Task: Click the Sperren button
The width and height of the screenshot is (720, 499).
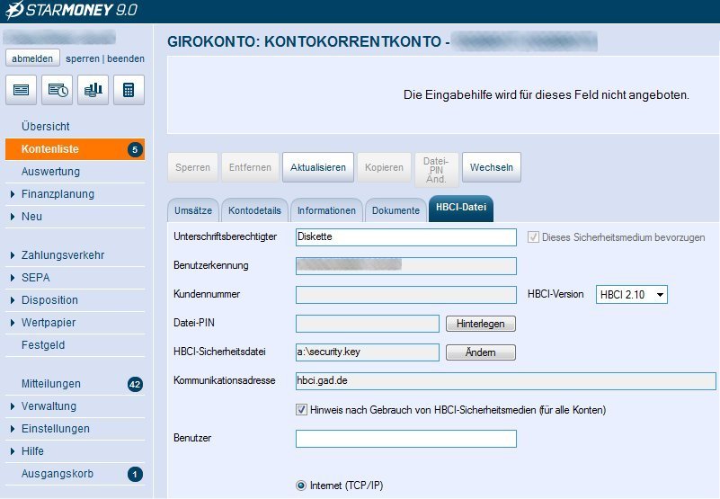Action: click(193, 168)
